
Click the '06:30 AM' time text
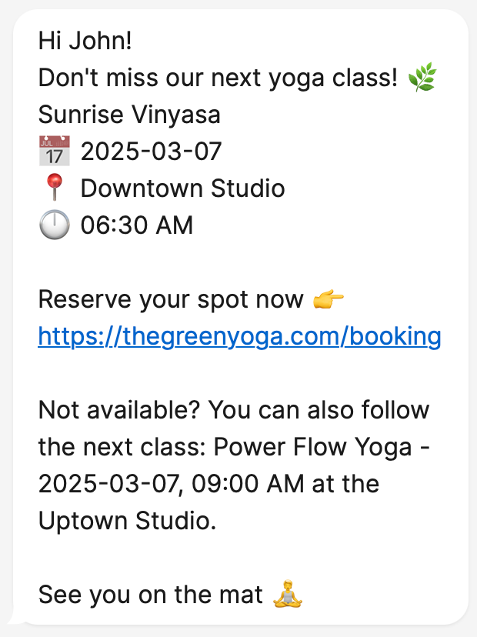pyautogui.click(x=136, y=225)
